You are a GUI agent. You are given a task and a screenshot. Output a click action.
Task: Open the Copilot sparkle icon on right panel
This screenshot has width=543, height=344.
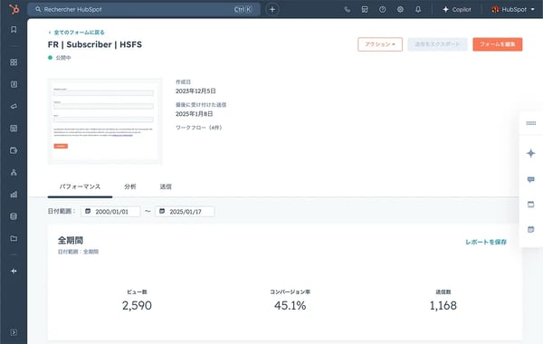(x=530, y=153)
